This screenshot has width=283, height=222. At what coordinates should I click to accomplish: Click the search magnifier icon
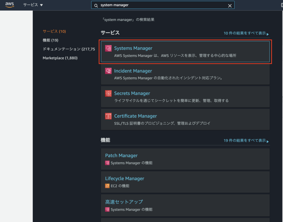(x=96, y=6)
